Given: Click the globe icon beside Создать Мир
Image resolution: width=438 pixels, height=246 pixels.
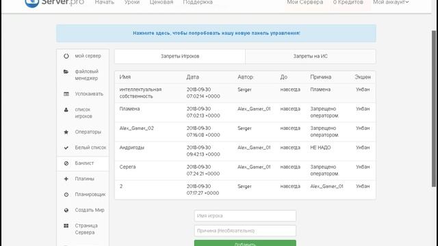Looking at the screenshot, I should (66, 210).
